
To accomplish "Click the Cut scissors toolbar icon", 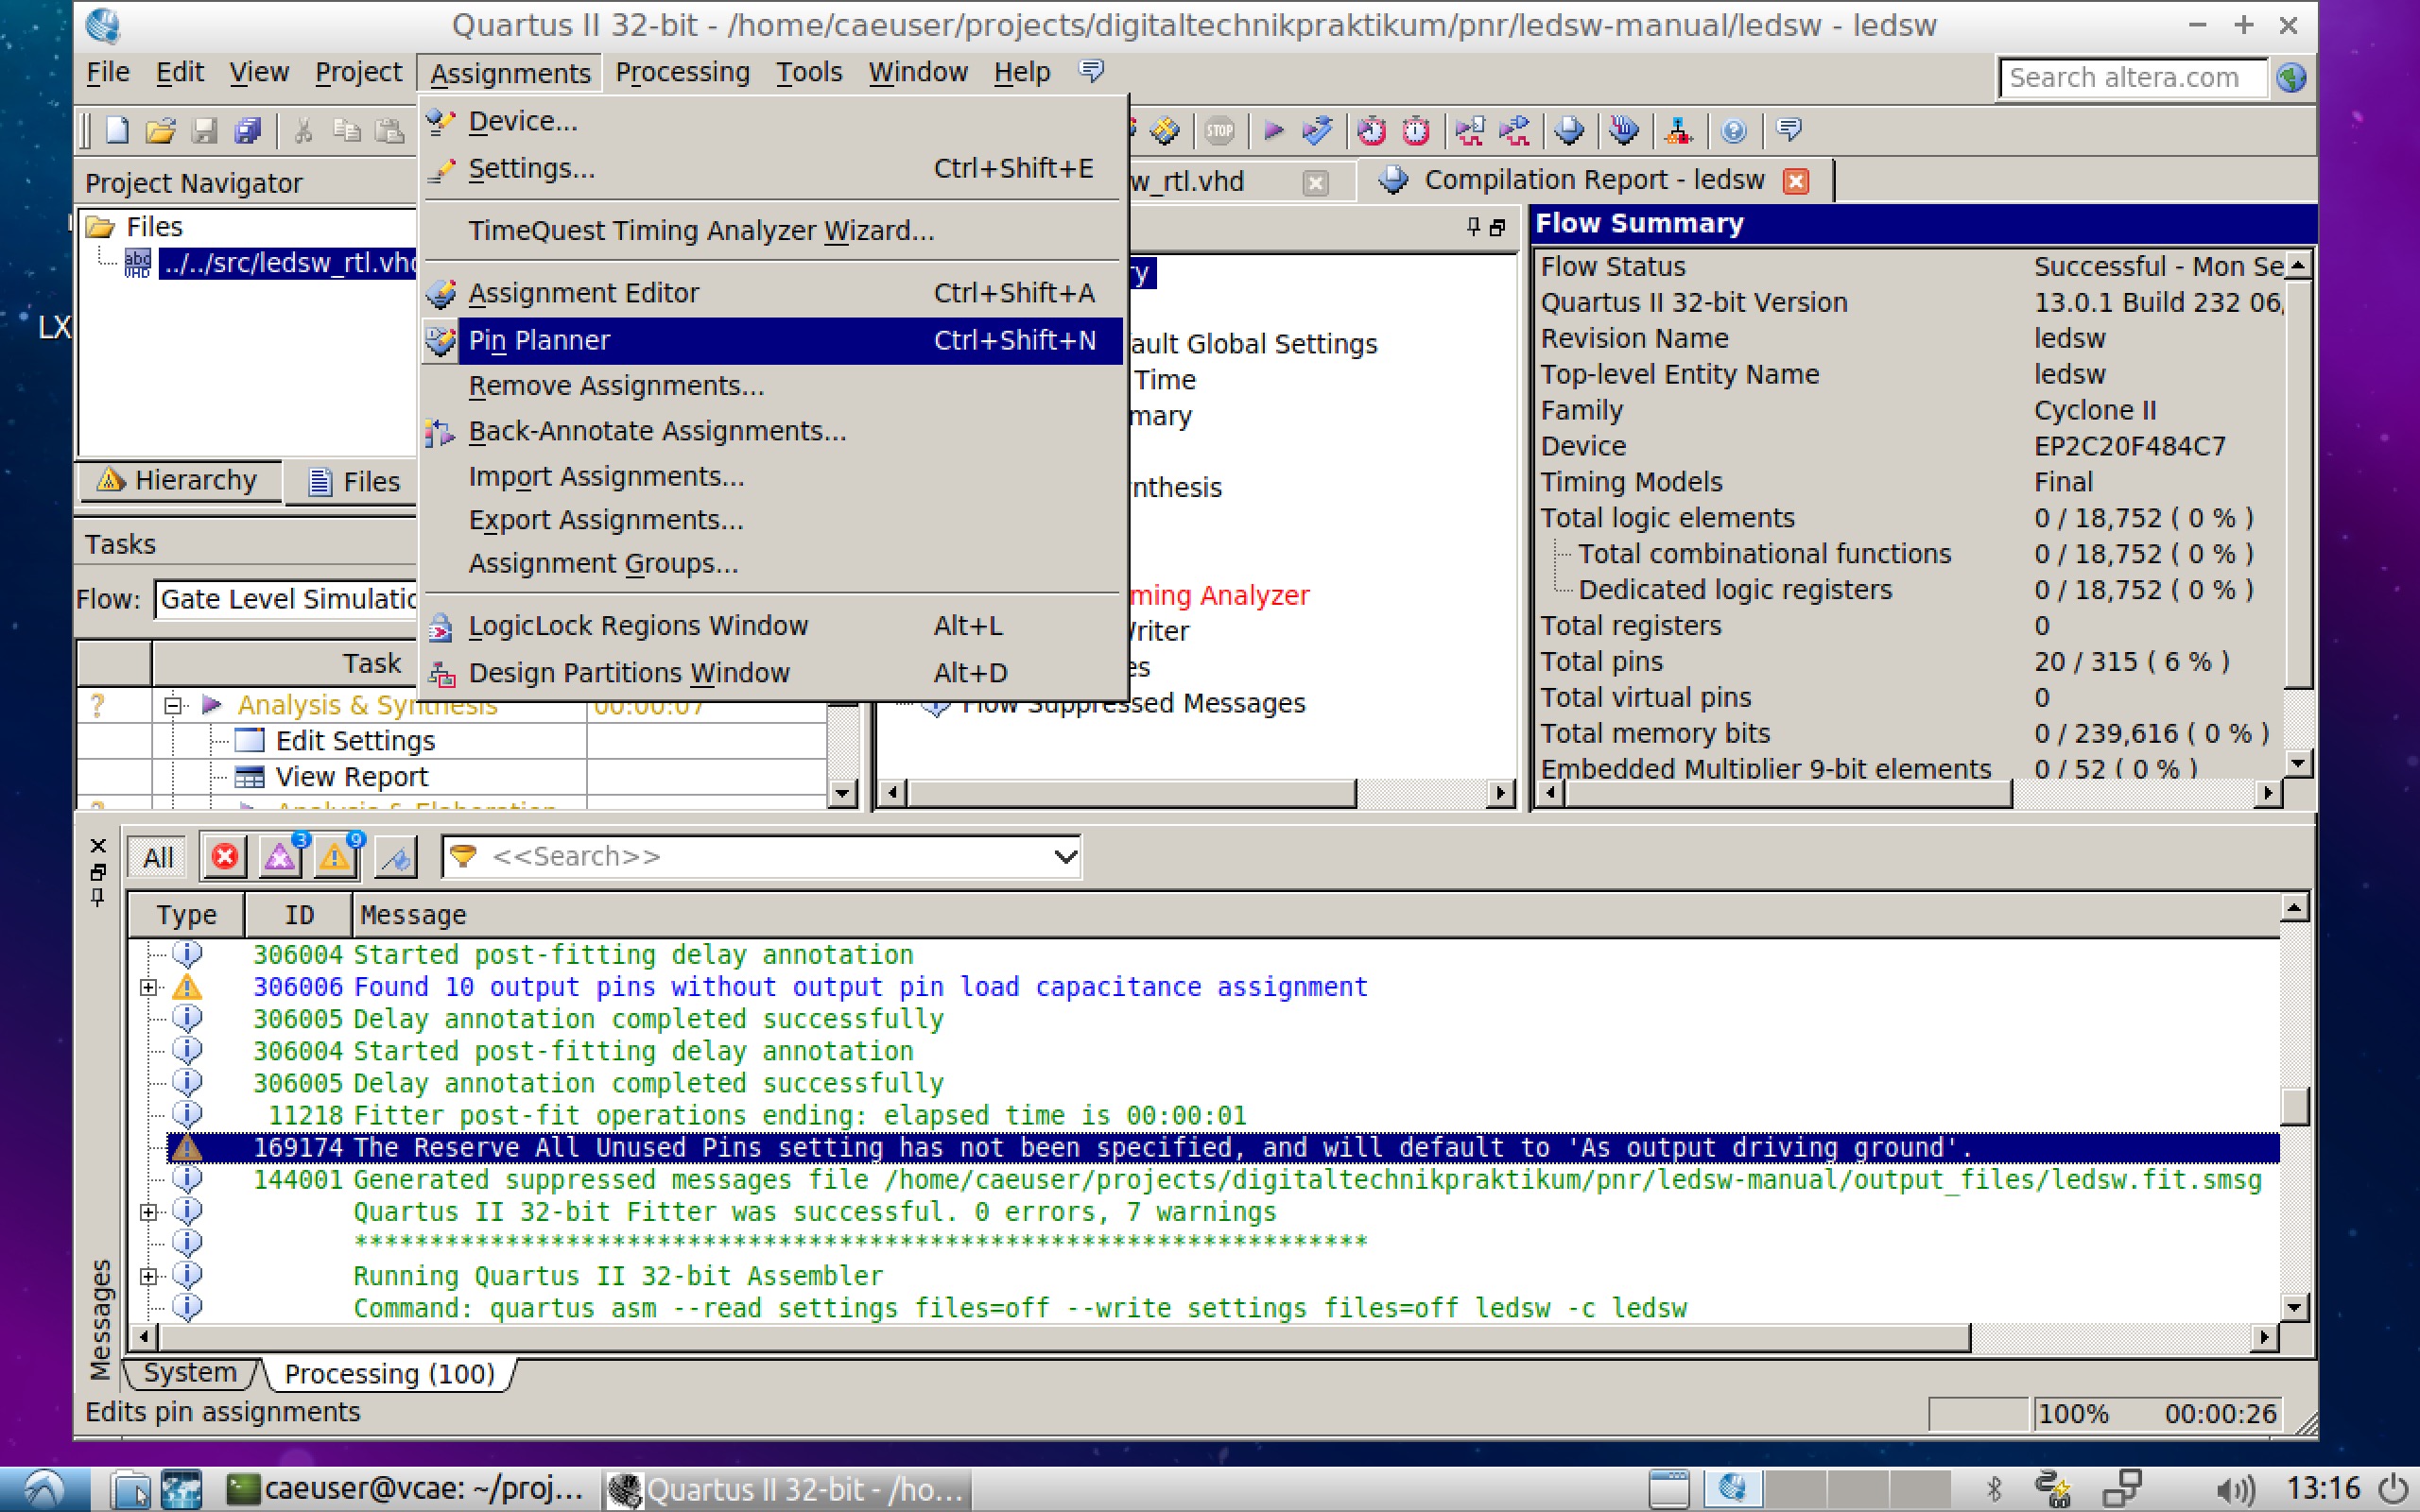I will 303,131.
